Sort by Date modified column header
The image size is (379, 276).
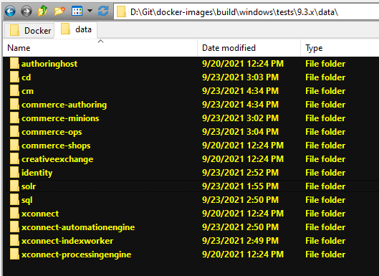249,48
